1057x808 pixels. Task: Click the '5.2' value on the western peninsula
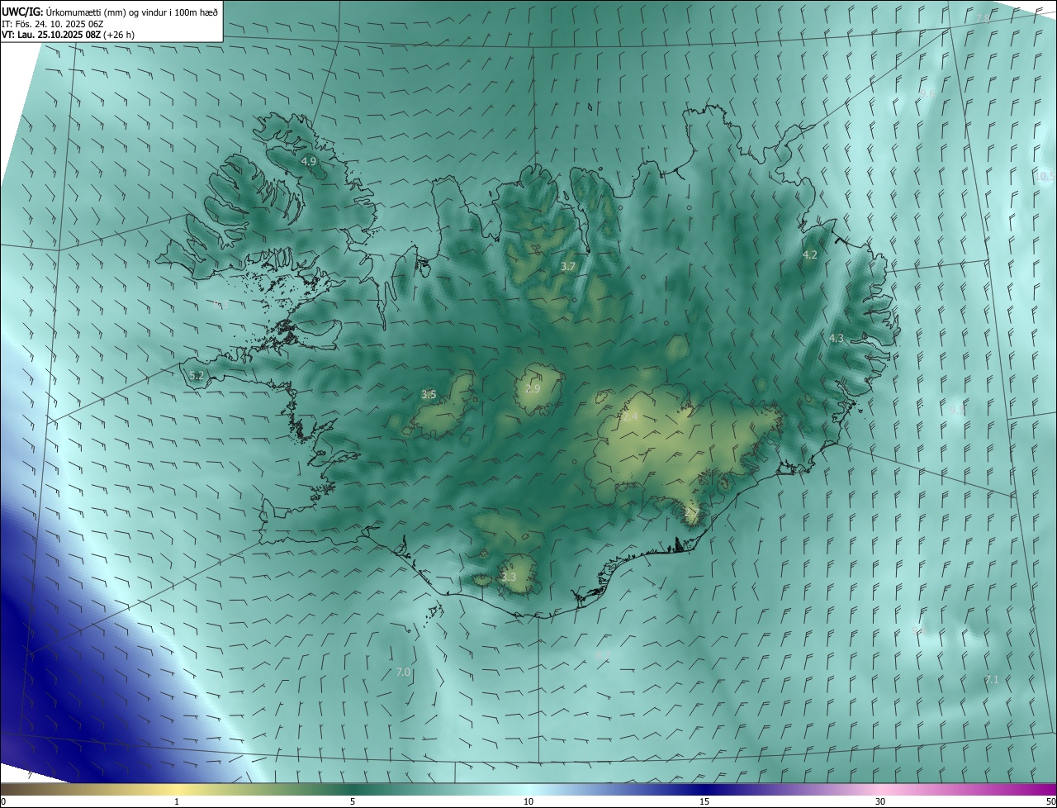197,376
